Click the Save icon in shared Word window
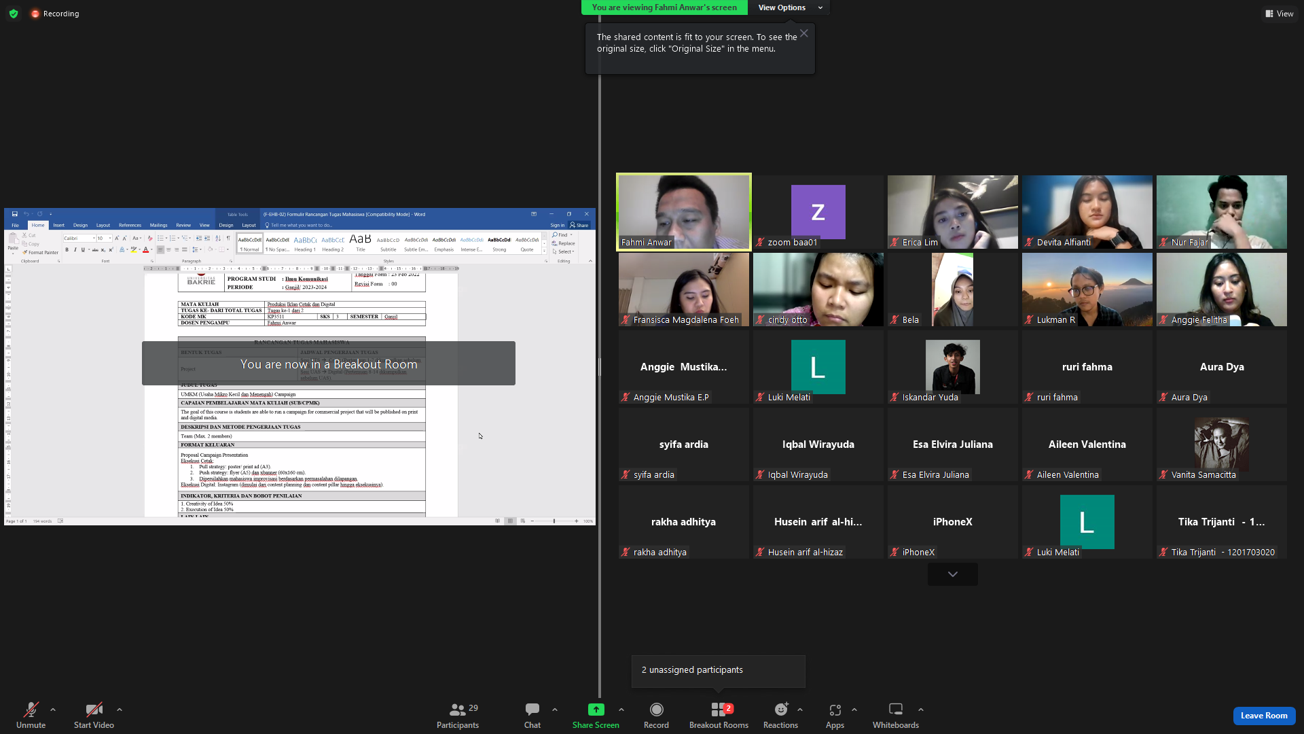This screenshot has height=734, width=1304. (14, 214)
